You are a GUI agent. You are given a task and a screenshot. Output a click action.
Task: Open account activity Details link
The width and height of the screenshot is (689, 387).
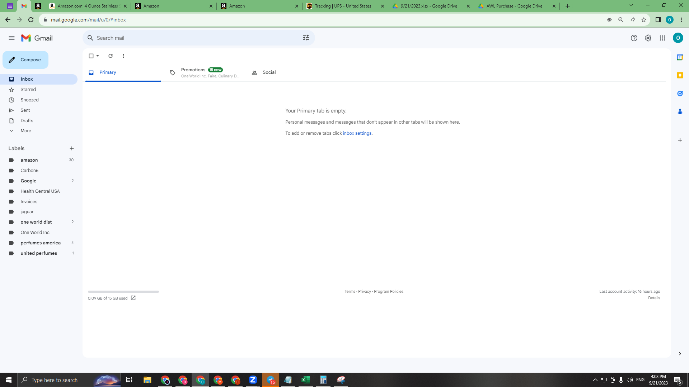click(x=654, y=298)
